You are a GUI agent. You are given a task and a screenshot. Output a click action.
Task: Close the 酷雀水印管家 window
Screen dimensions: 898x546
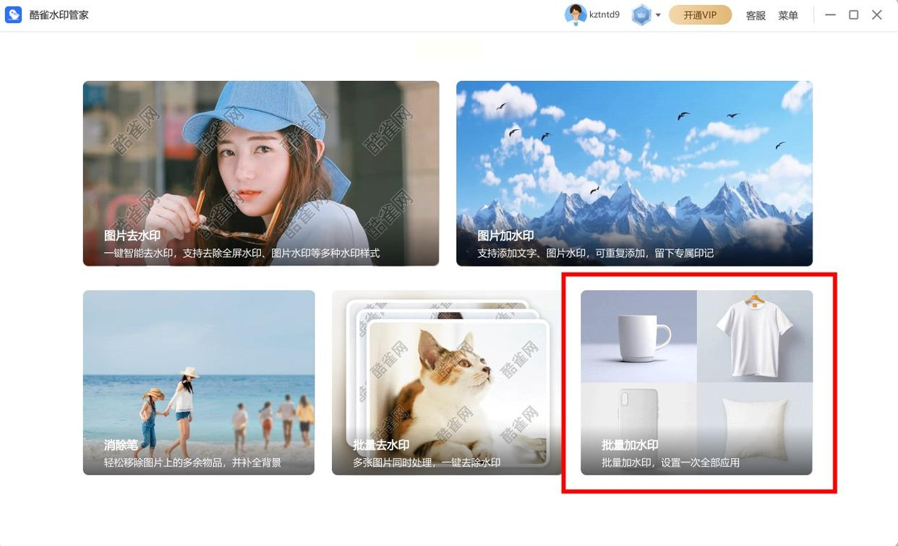877,14
